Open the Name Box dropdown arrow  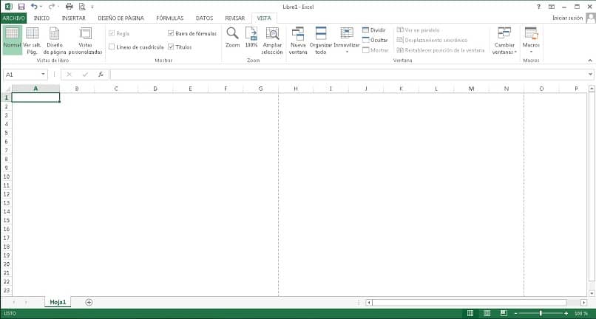(x=43, y=75)
